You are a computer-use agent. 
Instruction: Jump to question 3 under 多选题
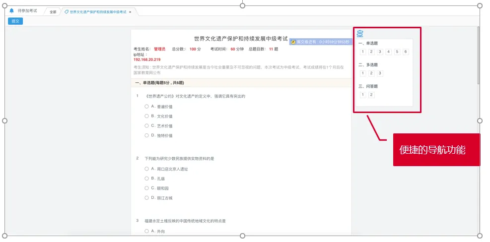(380, 73)
